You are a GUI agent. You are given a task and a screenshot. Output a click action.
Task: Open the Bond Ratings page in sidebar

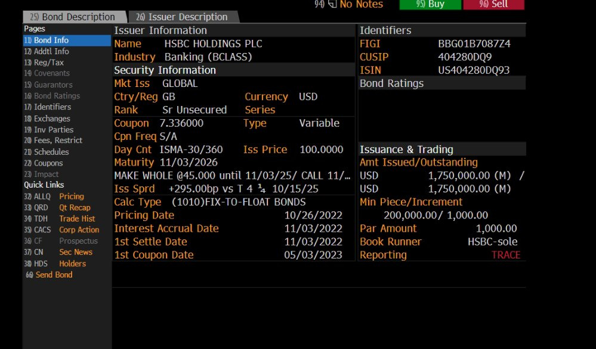[52, 96]
